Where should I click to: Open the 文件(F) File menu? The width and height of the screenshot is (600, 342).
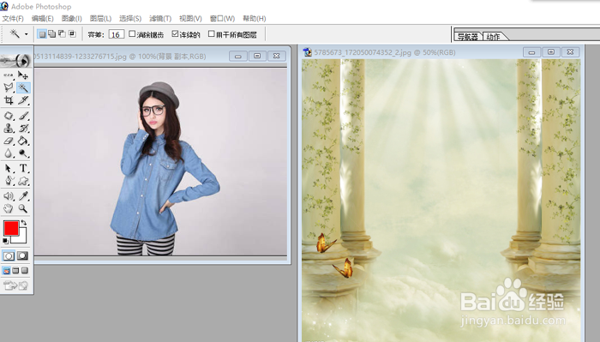point(13,18)
